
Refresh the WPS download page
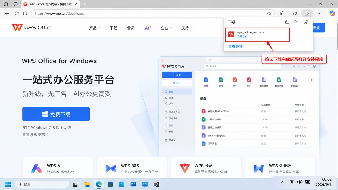[x=17, y=13]
